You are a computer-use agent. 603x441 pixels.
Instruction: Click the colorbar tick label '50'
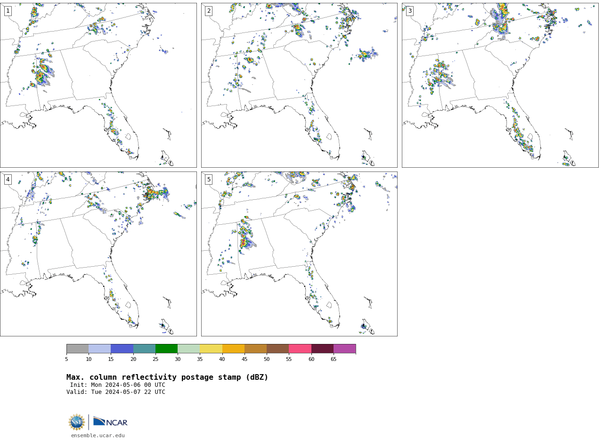(x=267, y=359)
